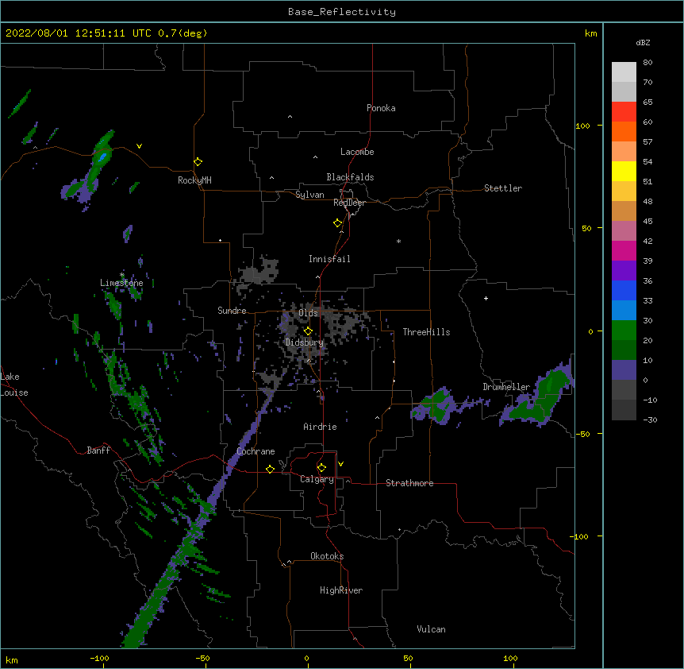
Task: Select the Cochrane label
Action: pos(256,451)
